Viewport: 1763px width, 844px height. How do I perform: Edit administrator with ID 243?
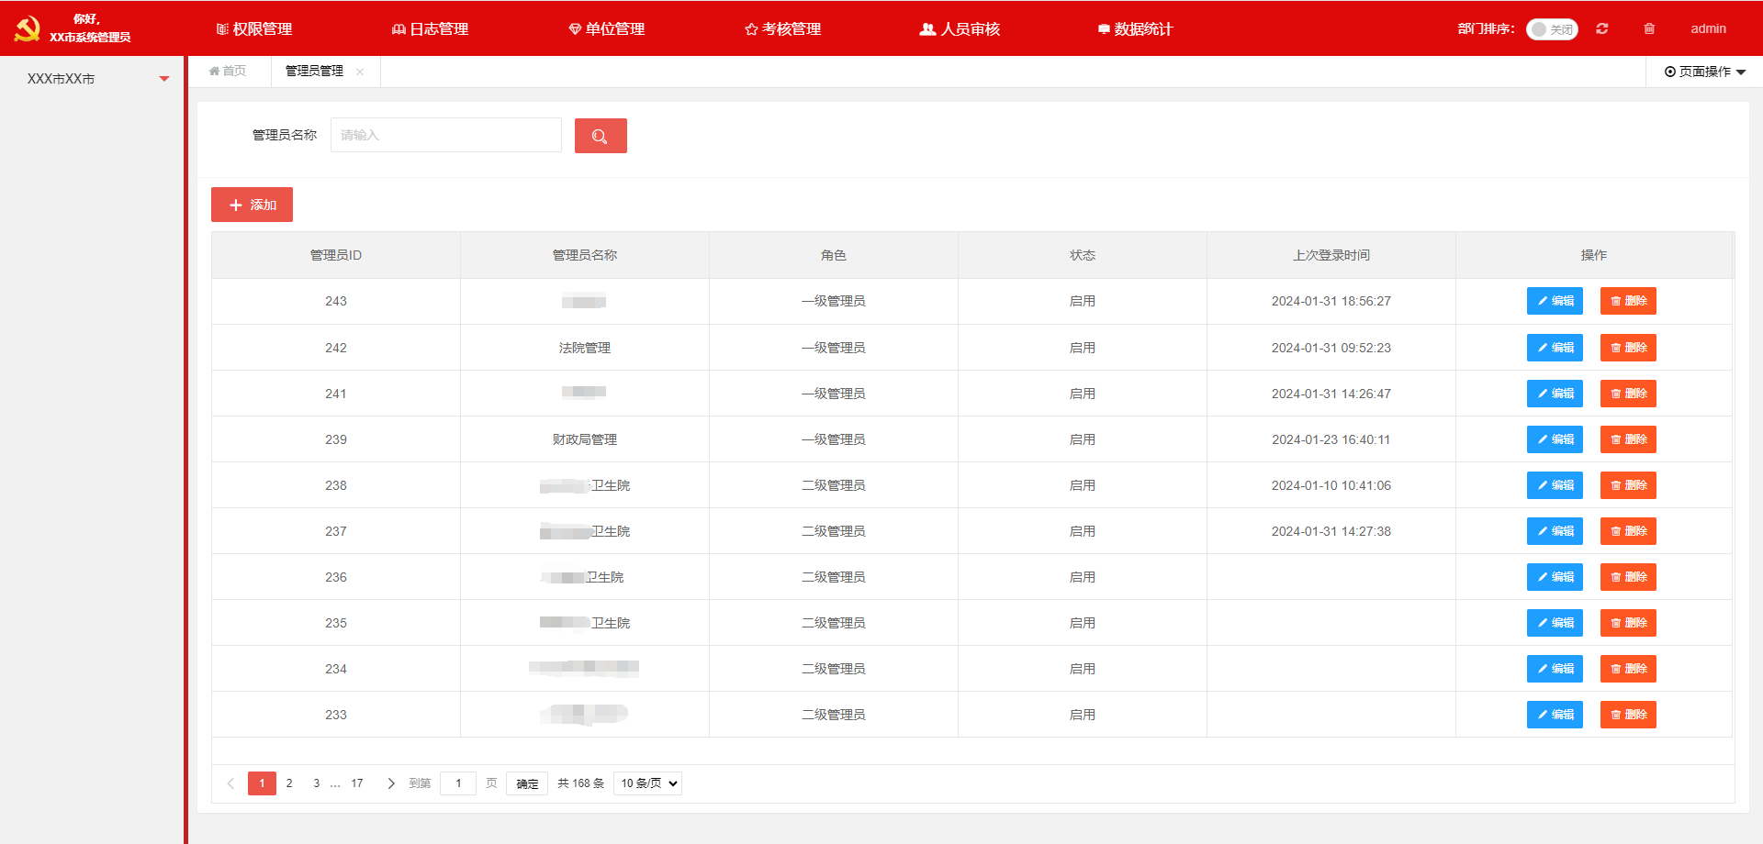[x=1555, y=301]
